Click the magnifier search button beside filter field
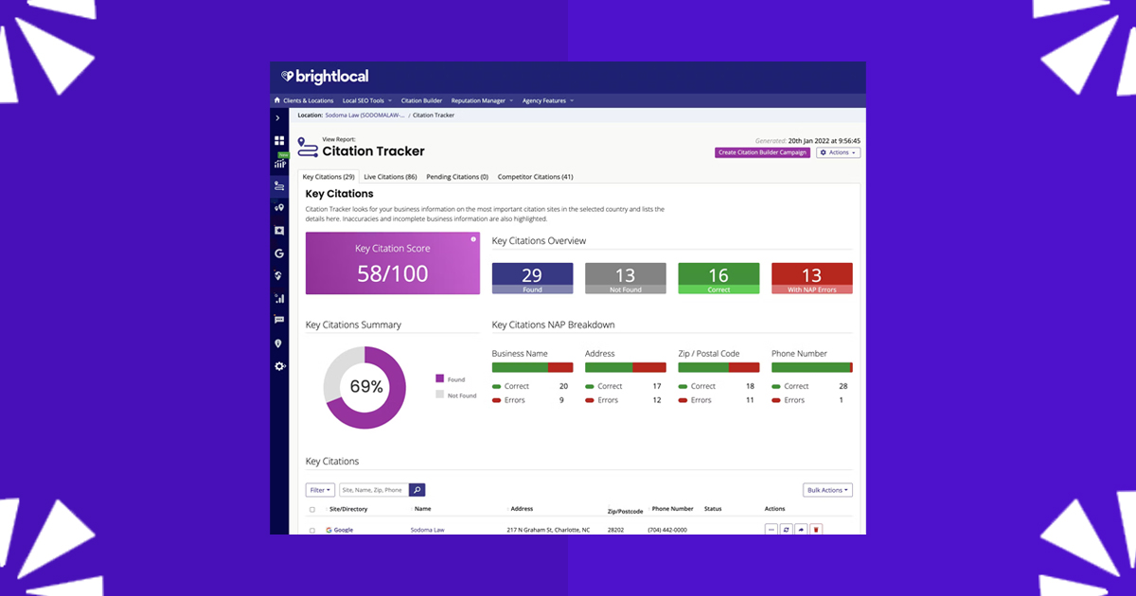 click(x=417, y=490)
